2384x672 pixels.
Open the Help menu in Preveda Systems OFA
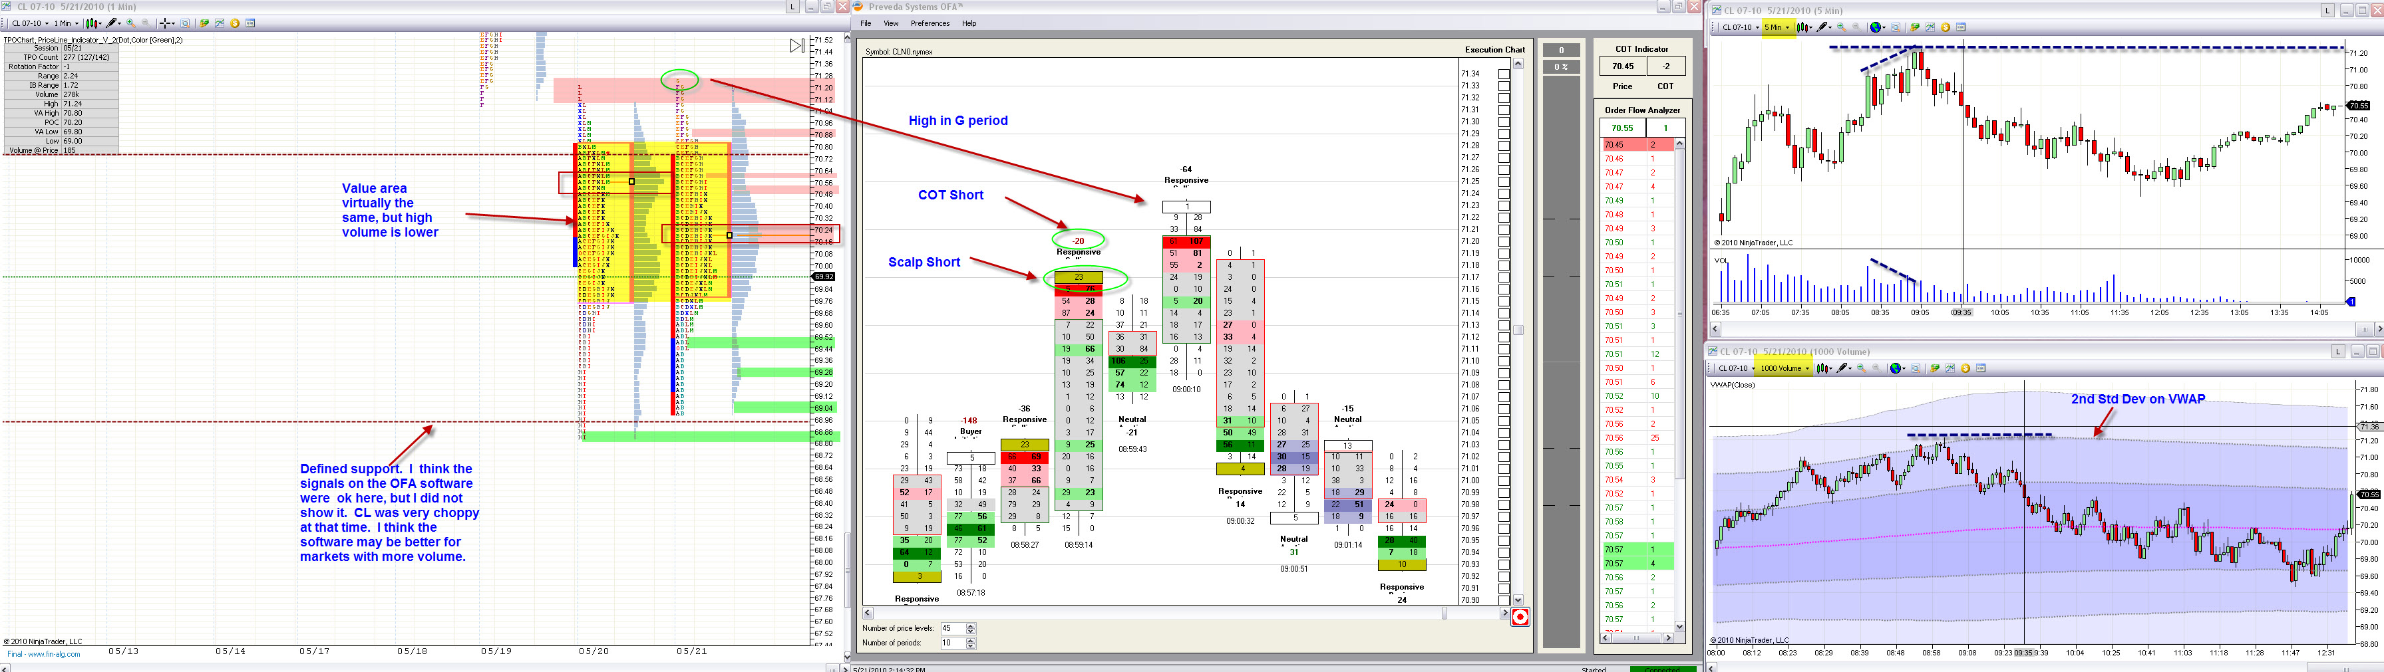[x=969, y=23]
